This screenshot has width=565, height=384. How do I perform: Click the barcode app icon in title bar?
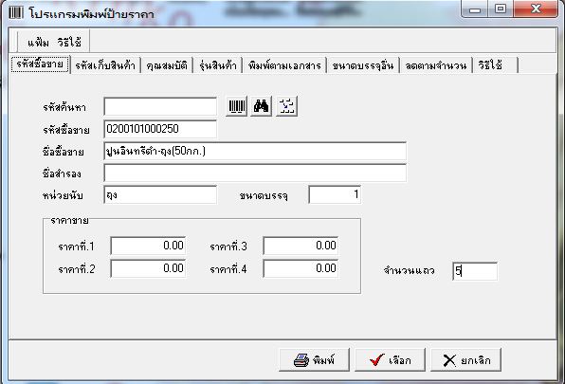tap(15, 13)
